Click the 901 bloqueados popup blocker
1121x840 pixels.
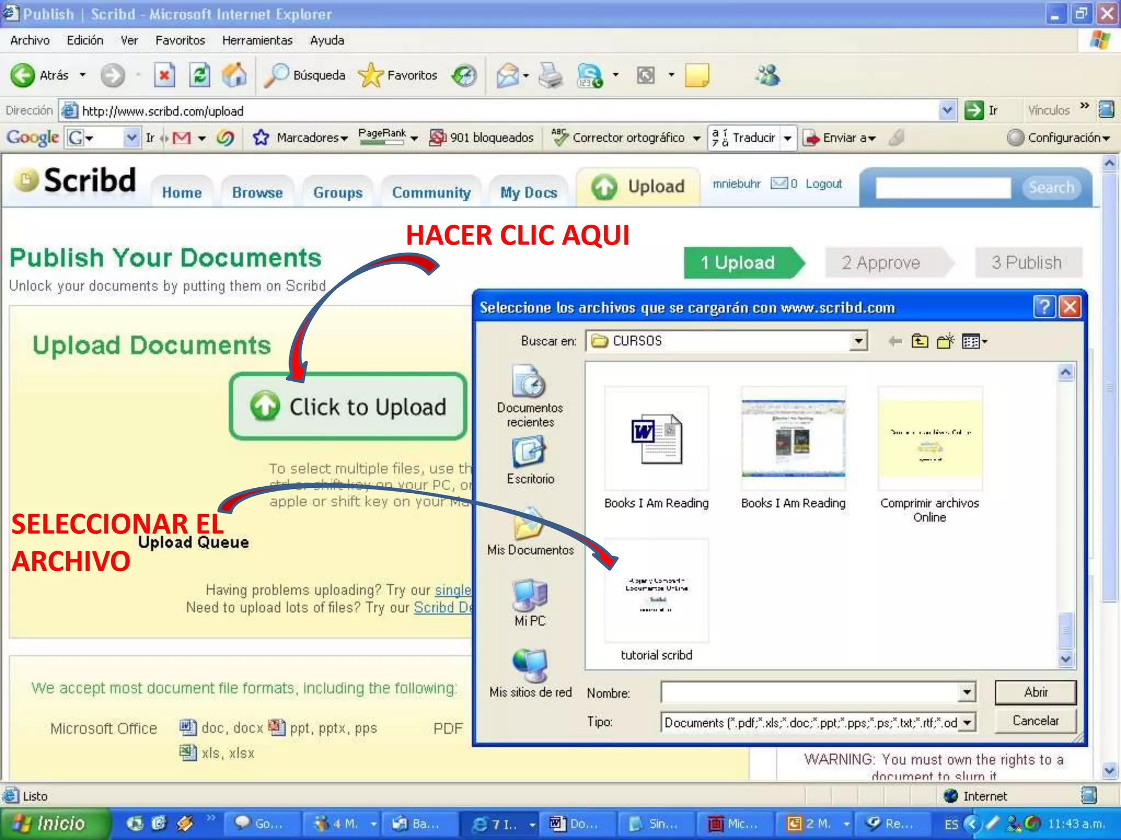[x=481, y=137]
